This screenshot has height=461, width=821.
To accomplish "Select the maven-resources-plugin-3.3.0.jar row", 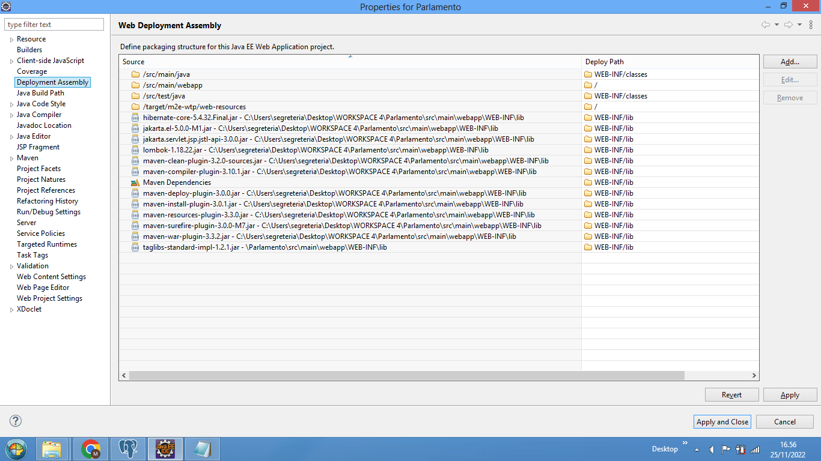I will click(x=439, y=215).
